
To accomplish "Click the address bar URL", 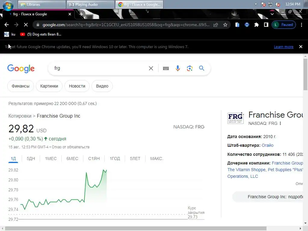I will 126,25.
